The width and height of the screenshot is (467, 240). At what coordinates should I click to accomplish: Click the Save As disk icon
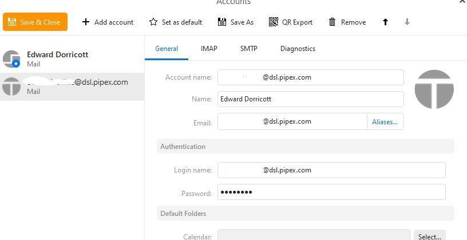coord(222,22)
